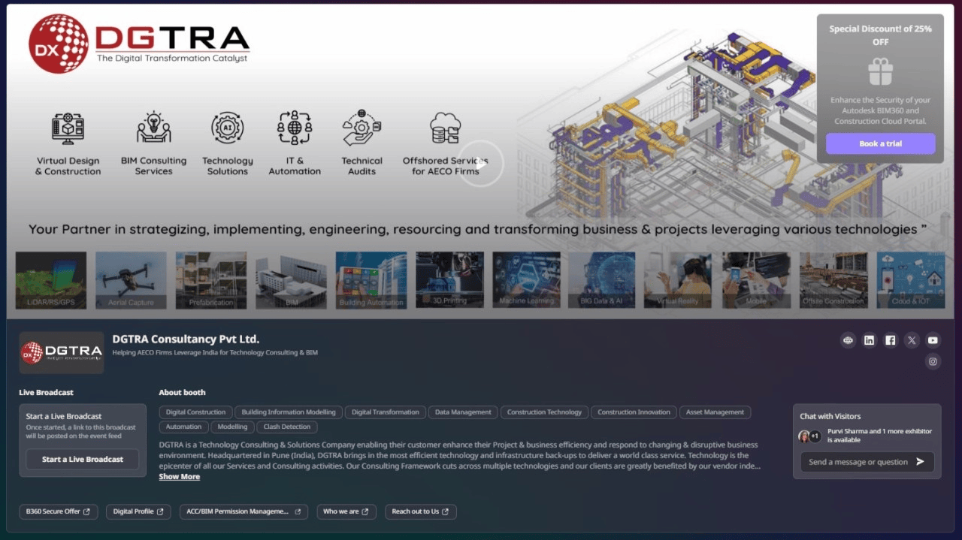This screenshot has height=540, width=962.
Task: Open the Digital Profile link
Action: point(138,511)
